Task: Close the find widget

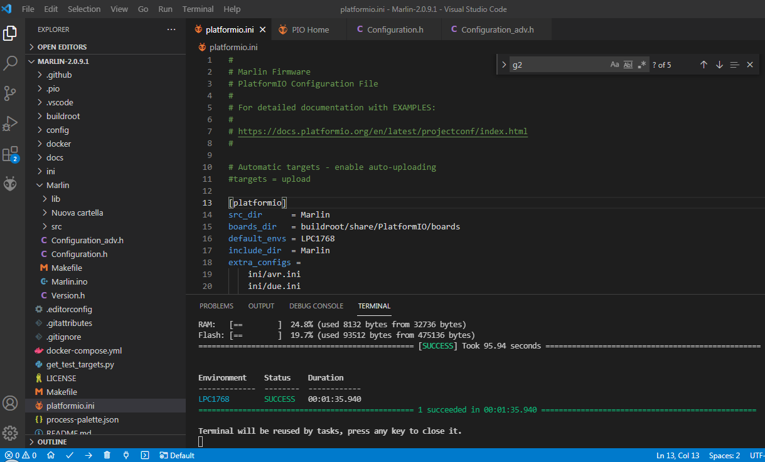Action: tap(750, 65)
